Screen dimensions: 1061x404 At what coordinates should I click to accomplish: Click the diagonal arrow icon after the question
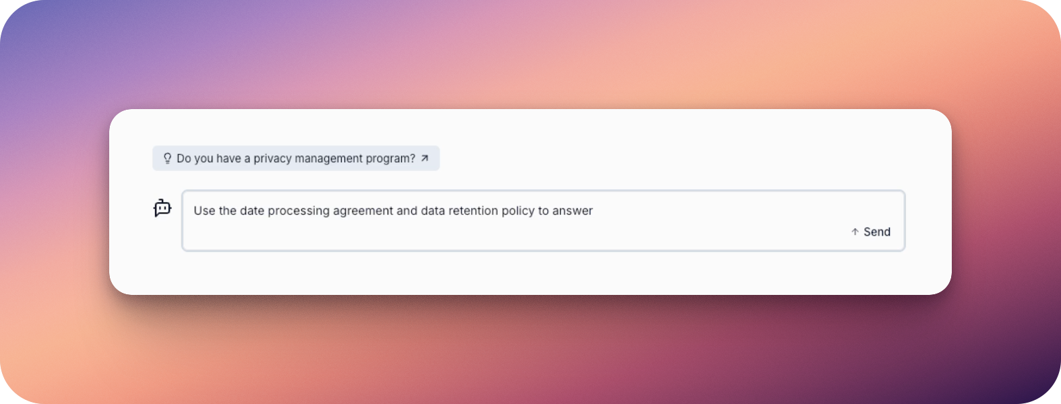[425, 158]
